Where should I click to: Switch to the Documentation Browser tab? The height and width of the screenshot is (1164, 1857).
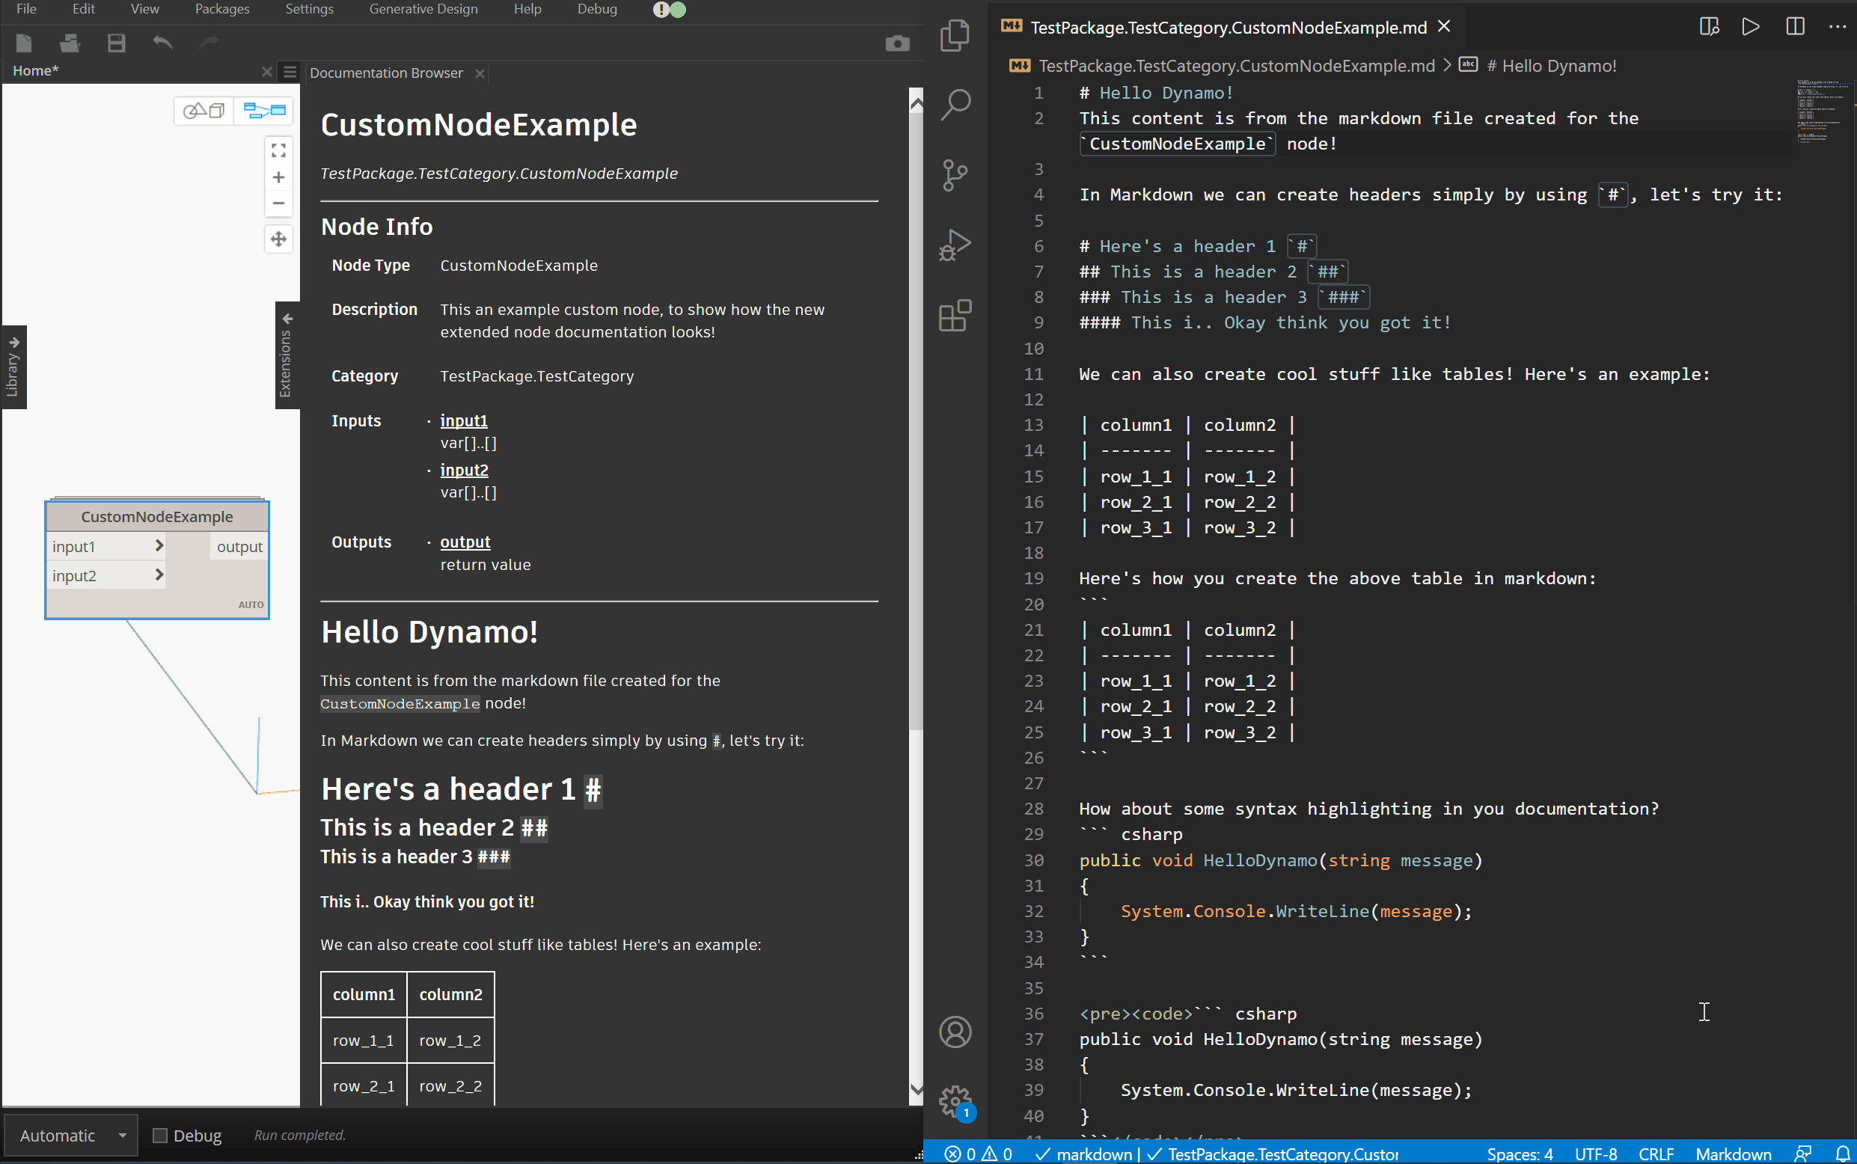386,73
